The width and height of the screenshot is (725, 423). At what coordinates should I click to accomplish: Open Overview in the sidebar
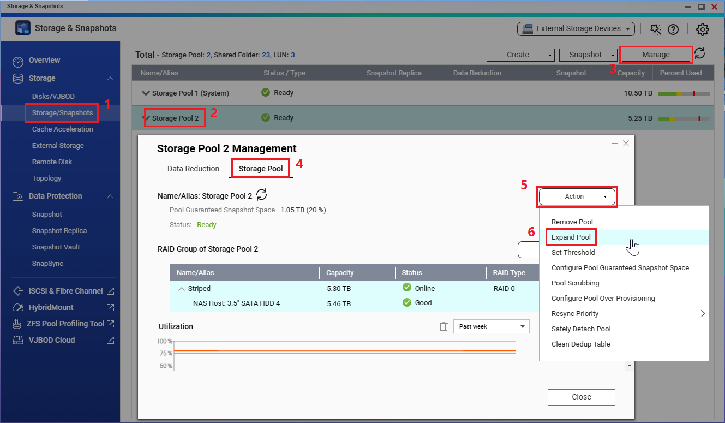[44, 60]
